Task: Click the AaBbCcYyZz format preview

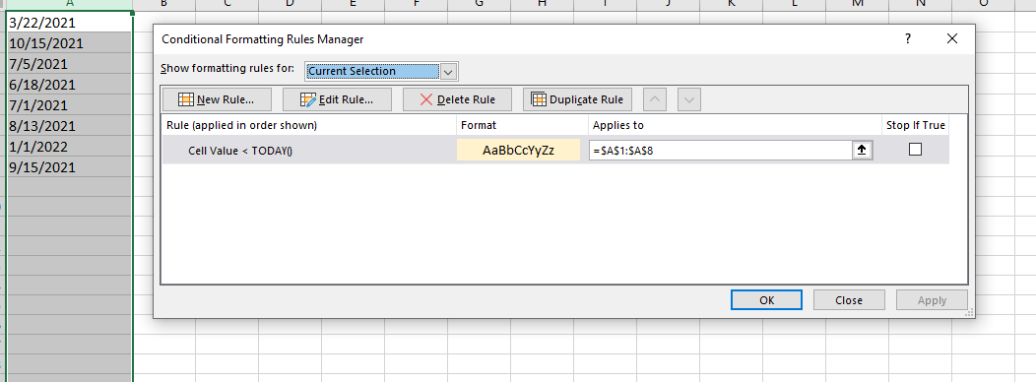Action: click(x=518, y=150)
